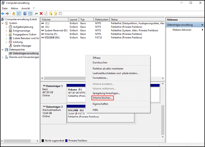
Task: Click the blue Back arrow in toolbar
Action: [3, 13]
